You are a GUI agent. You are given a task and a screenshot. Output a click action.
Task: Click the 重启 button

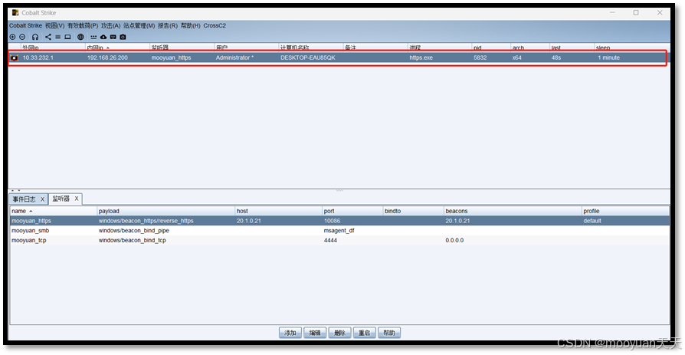[x=365, y=333]
